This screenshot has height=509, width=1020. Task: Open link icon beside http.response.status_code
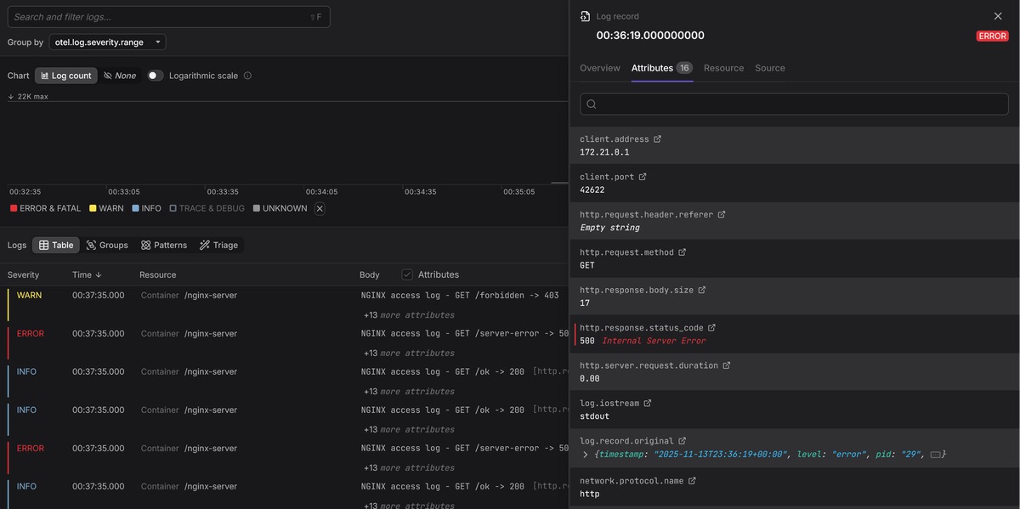point(711,328)
